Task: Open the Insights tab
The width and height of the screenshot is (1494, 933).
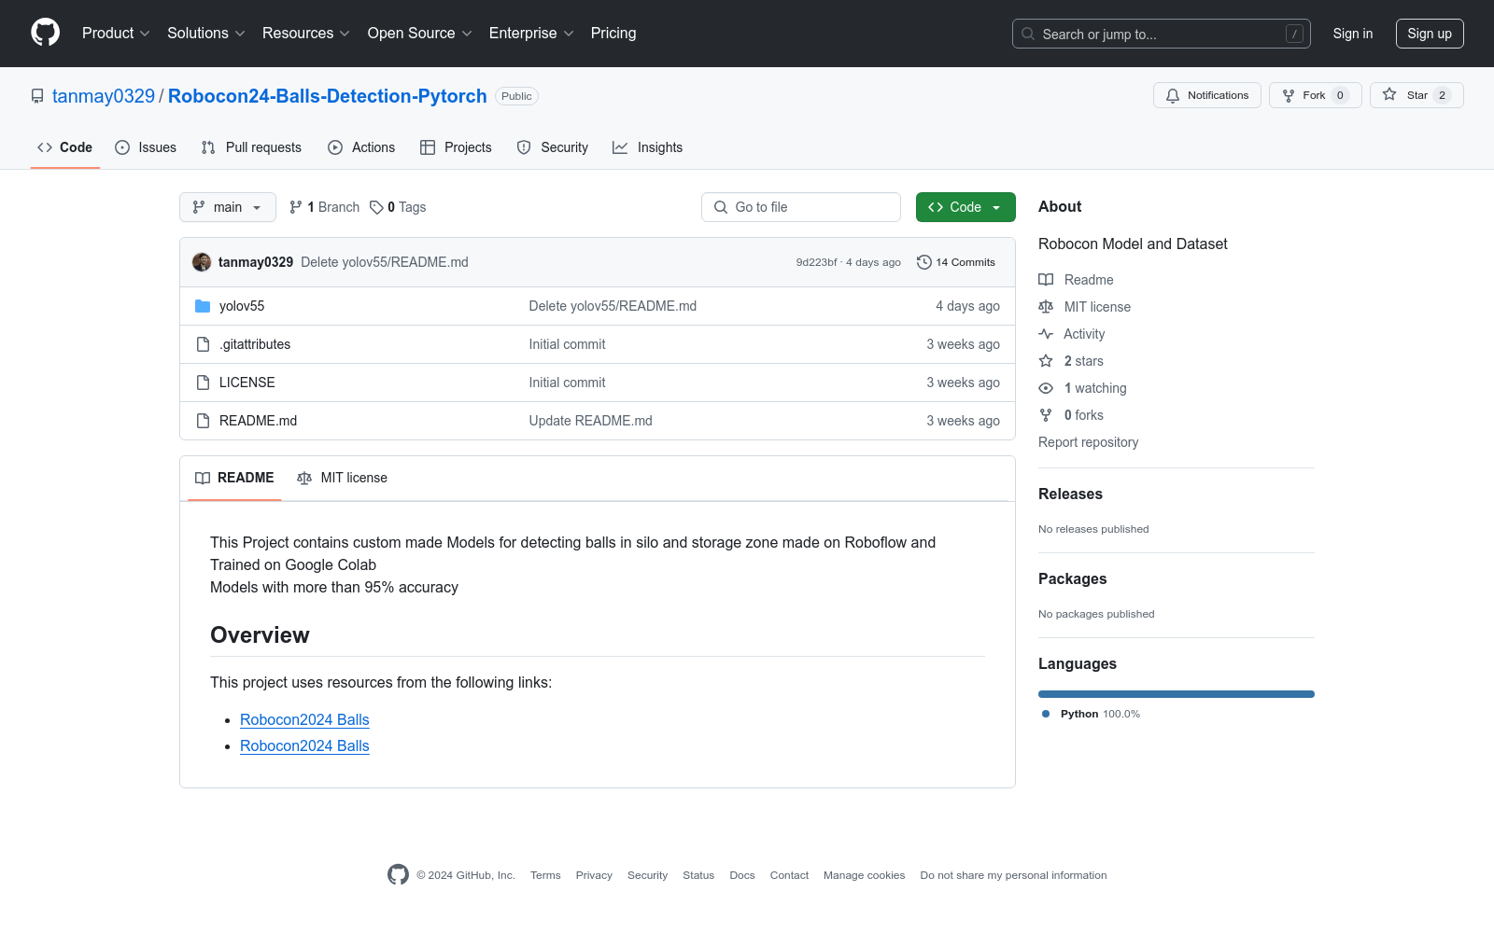Action: click(648, 147)
